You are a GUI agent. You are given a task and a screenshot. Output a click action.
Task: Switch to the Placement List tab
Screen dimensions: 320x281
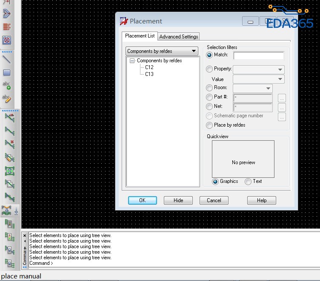pyautogui.click(x=140, y=36)
